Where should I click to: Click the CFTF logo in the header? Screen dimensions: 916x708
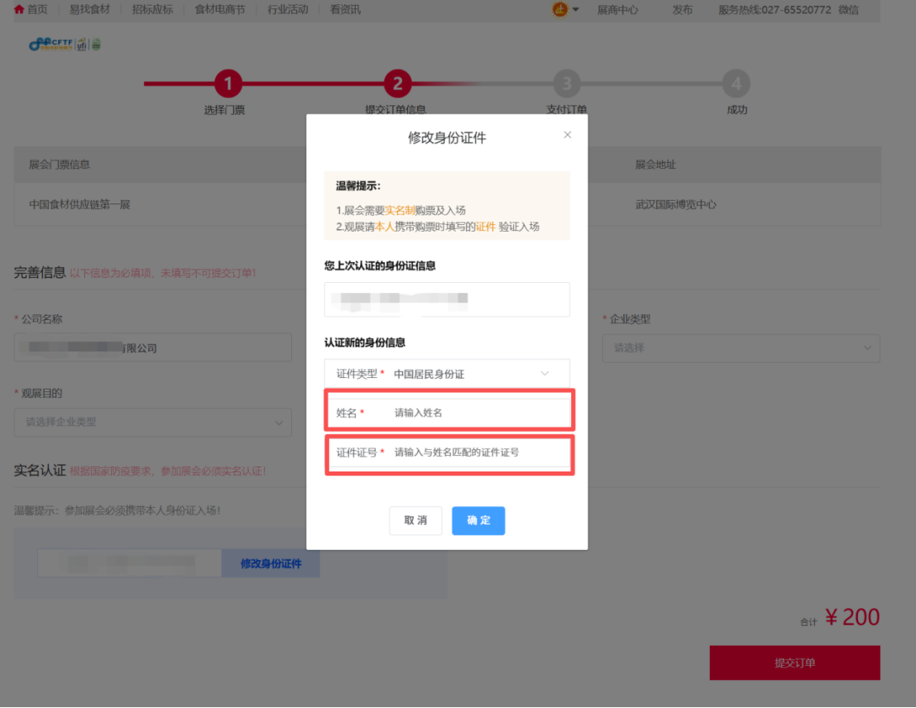[65, 45]
